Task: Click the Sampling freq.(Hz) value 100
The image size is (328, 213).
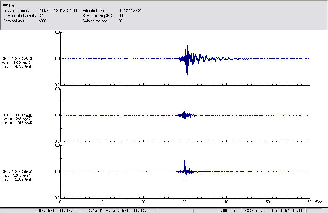Action: [121, 16]
